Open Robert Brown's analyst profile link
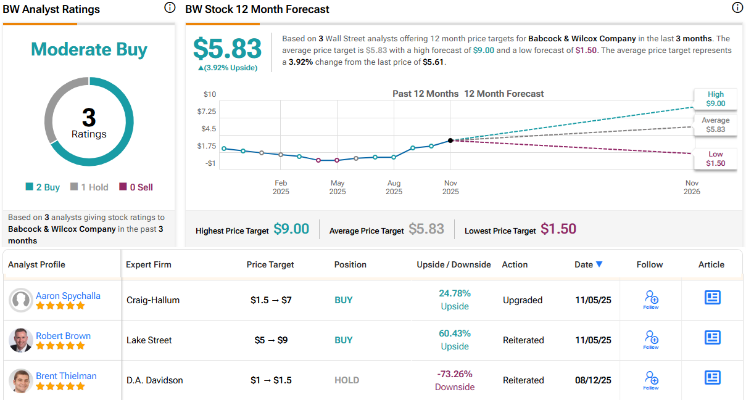 tap(63, 336)
